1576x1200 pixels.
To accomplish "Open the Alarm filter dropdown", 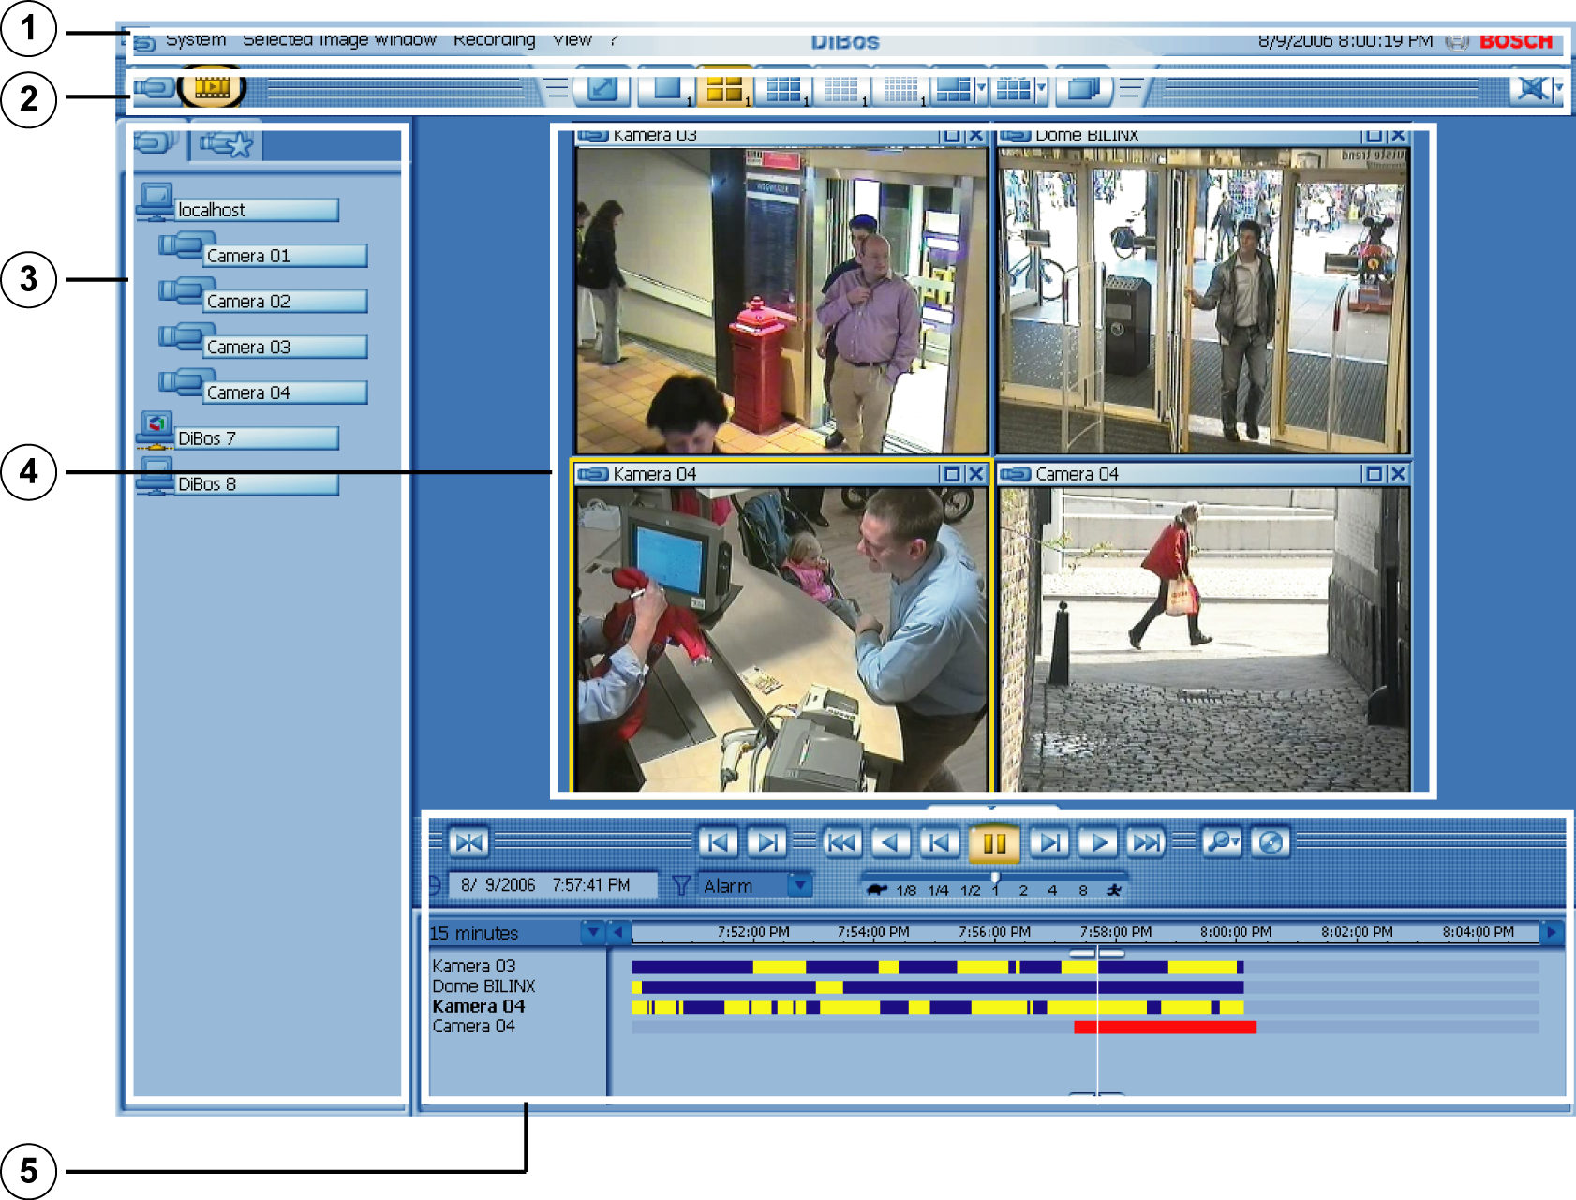I will point(801,885).
